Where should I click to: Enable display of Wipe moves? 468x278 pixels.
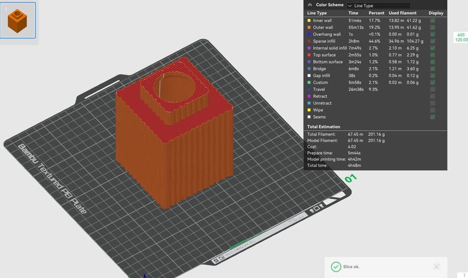433,110
